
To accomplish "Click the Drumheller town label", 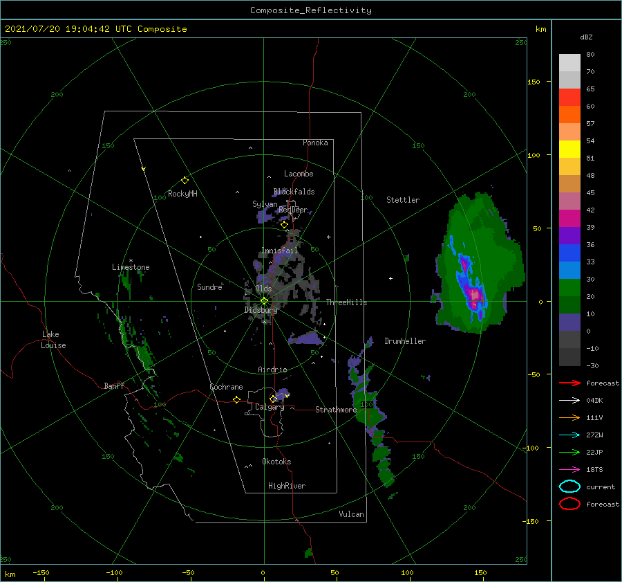I will 405,341.
